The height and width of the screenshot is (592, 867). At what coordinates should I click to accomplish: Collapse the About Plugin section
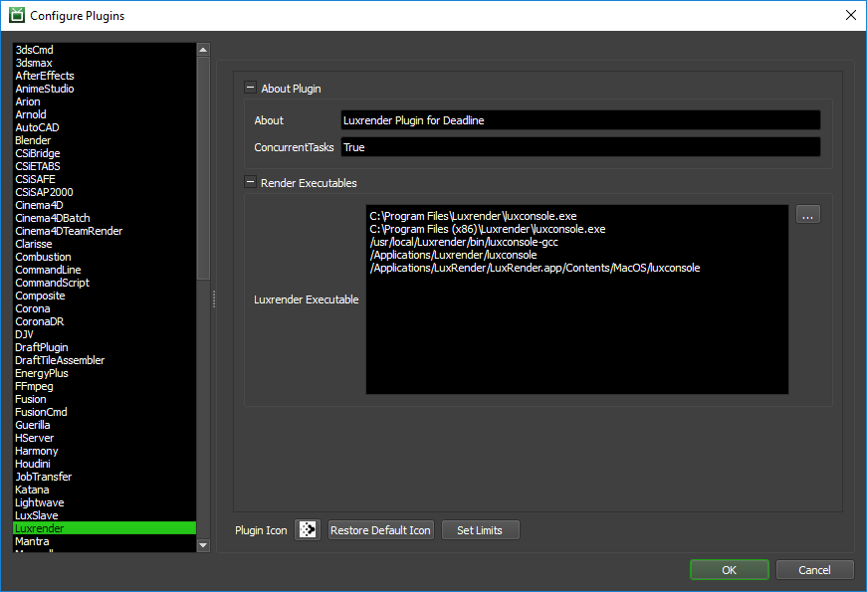(x=251, y=89)
